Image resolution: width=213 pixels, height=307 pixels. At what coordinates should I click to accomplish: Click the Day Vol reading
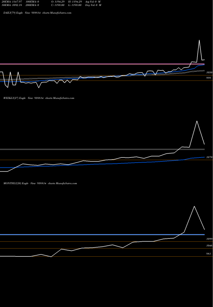(x=93, y=5)
